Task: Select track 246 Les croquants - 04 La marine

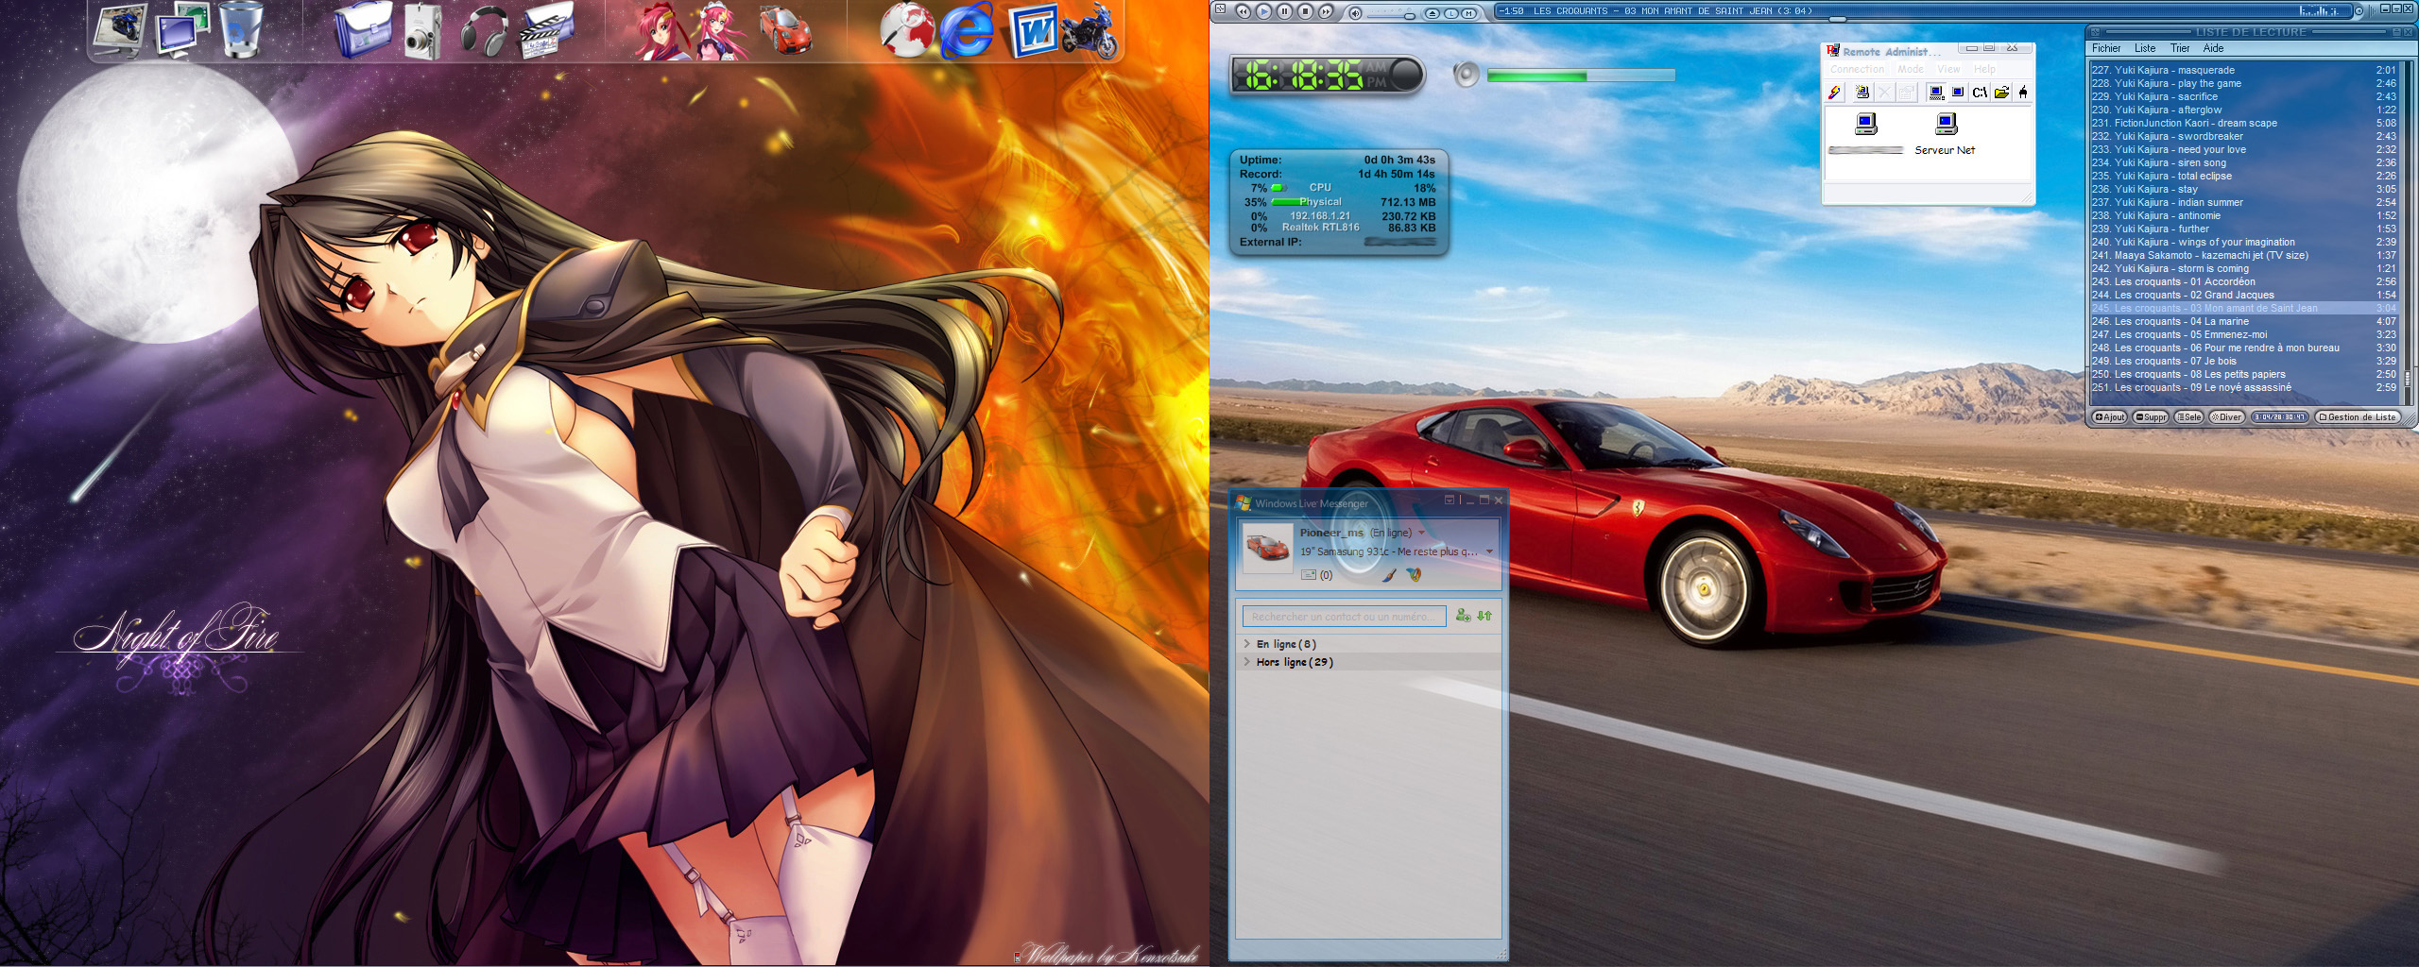Action: [2243, 321]
